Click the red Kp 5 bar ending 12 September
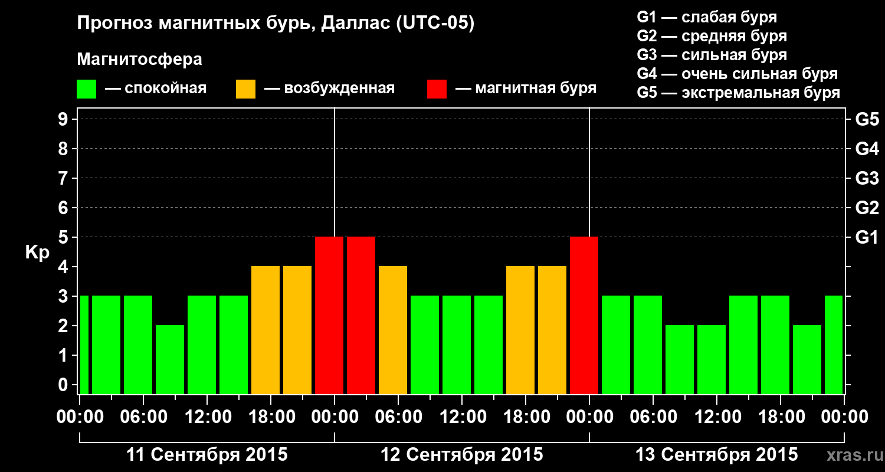Screen dimensions: 885x472 click(x=584, y=315)
